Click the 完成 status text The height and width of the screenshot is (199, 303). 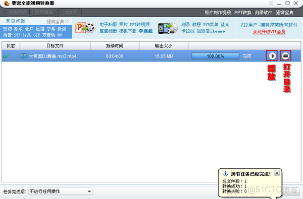pyautogui.click(x=247, y=56)
